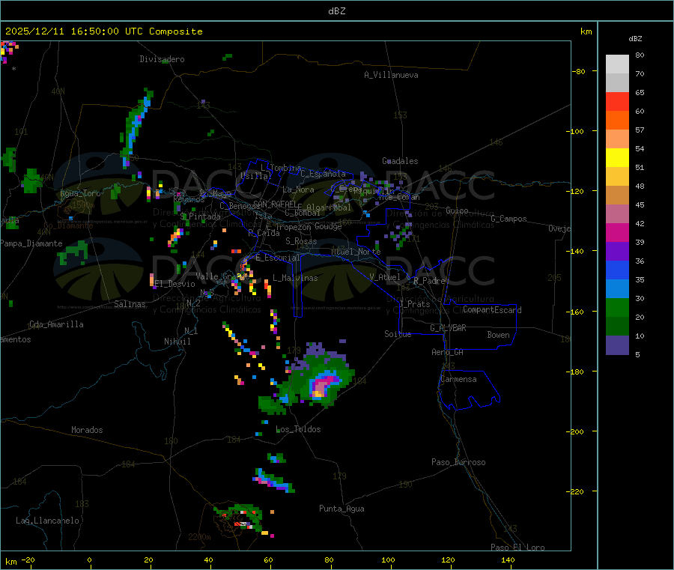This screenshot has height=570, width=674.
Task: Choose the blue 36 dBZ legend swatch
Action: click(617, 270)
